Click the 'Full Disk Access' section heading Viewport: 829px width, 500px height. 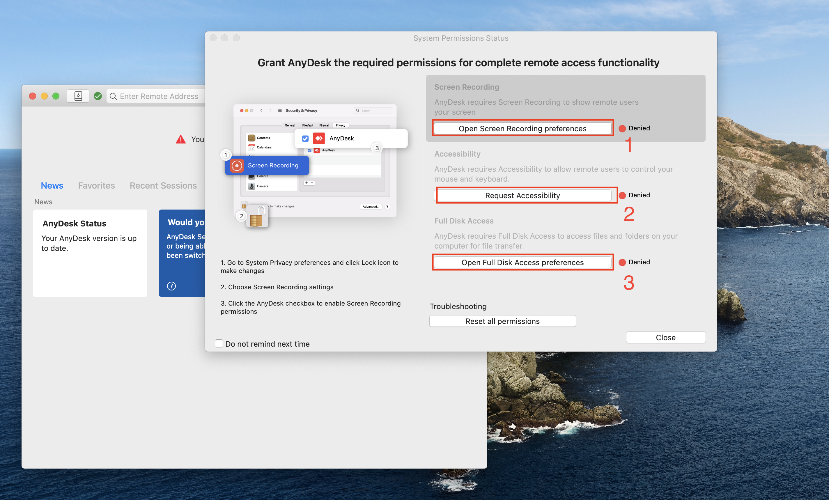[x=464, y=221]
